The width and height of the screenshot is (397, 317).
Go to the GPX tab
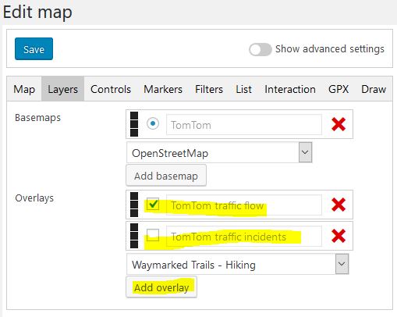(x=339, y=89)
